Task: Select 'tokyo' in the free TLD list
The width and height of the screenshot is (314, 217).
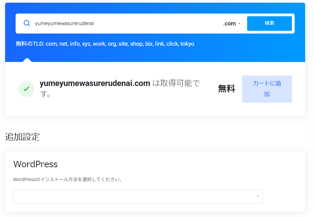Action: pos(187,44)
